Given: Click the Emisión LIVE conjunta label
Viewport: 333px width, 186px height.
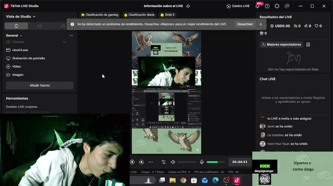Looking at the screenshot, I should (x=22, y=107).
